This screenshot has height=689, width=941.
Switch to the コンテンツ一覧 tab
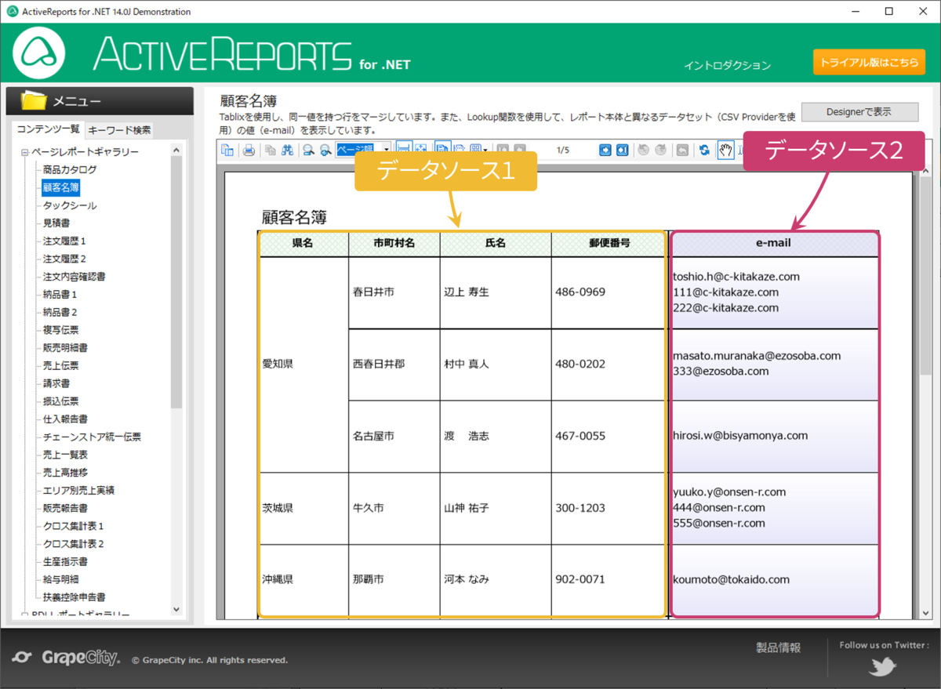pyautogui.click(x=48, y=129)
